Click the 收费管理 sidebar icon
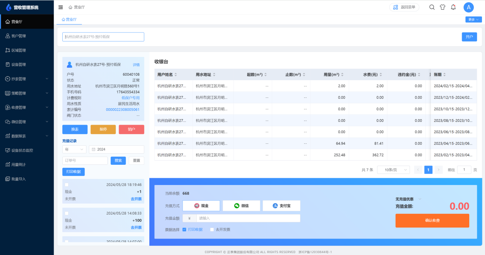Viewport: 485px width, 255px height. coord(8,107)
